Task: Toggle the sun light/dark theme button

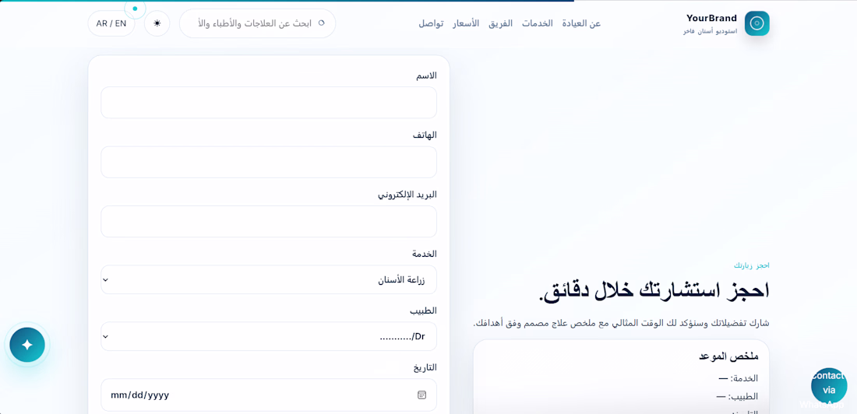Action: 157,23
